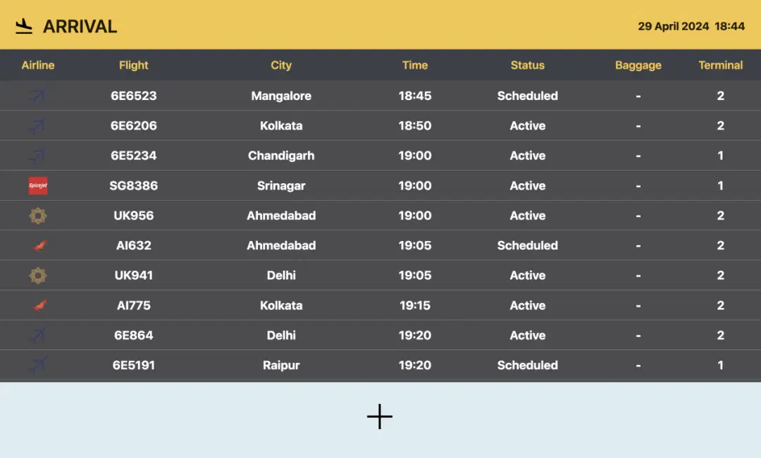Click the Status column header
Screen dimensions: 761x458
coord(528,66)
